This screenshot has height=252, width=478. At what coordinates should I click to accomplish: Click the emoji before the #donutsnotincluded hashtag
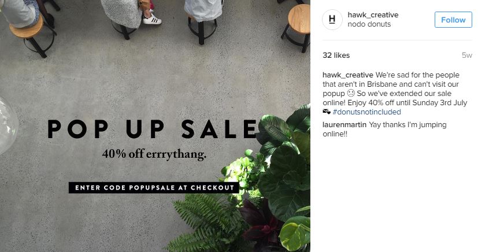[327, 112]
